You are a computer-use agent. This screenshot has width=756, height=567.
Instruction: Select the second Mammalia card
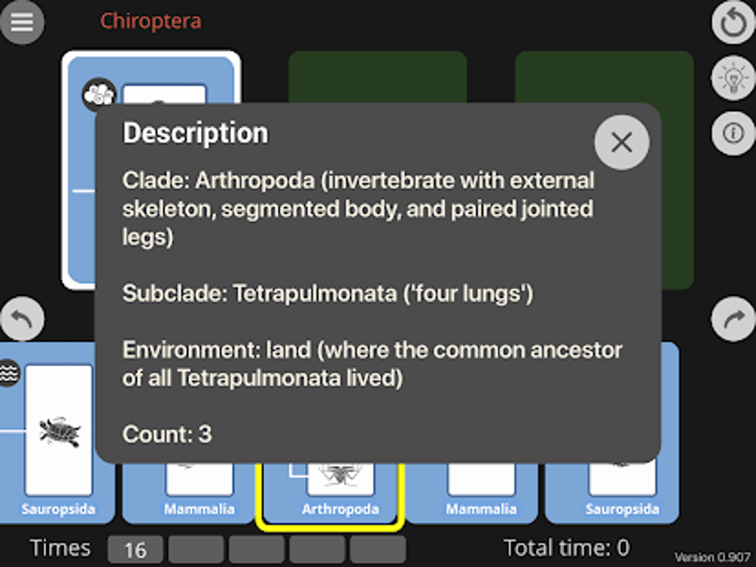pos(481,494)
